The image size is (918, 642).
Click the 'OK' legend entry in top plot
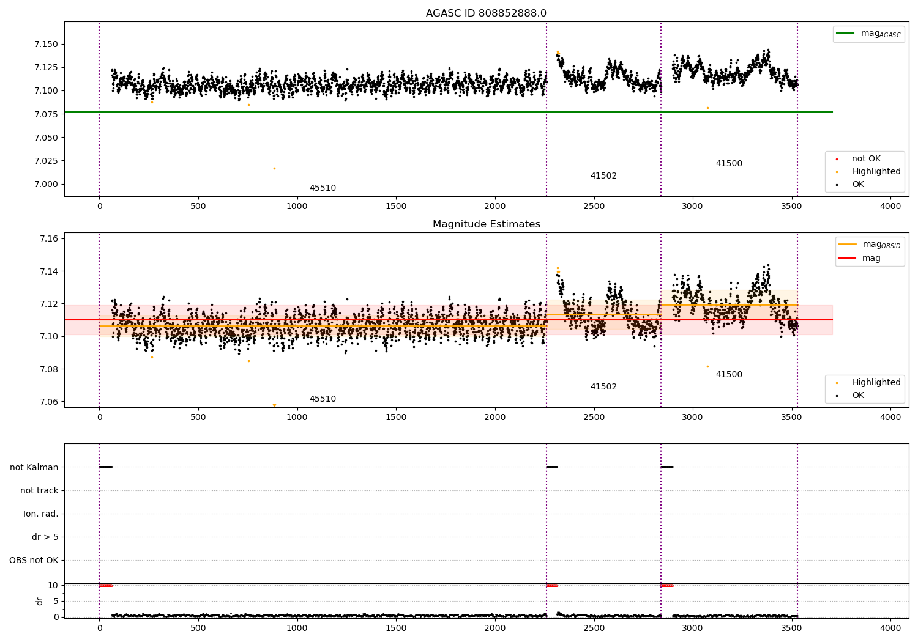point(858,185)
